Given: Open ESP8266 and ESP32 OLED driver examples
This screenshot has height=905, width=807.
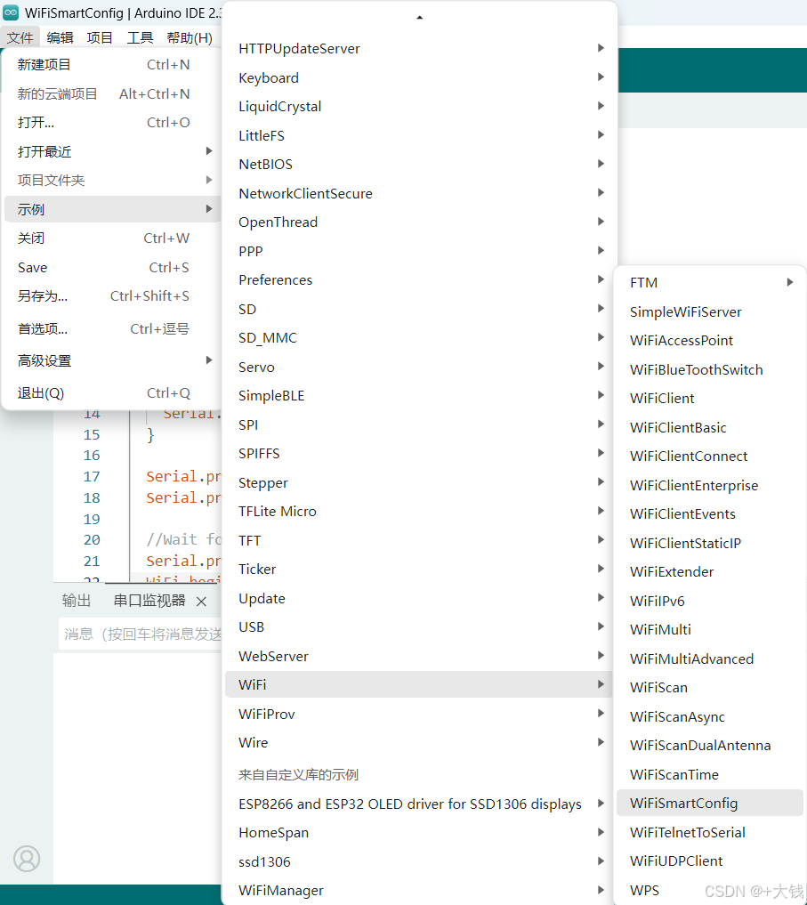Looking at the screenshot, I should [x=420, y=804].
